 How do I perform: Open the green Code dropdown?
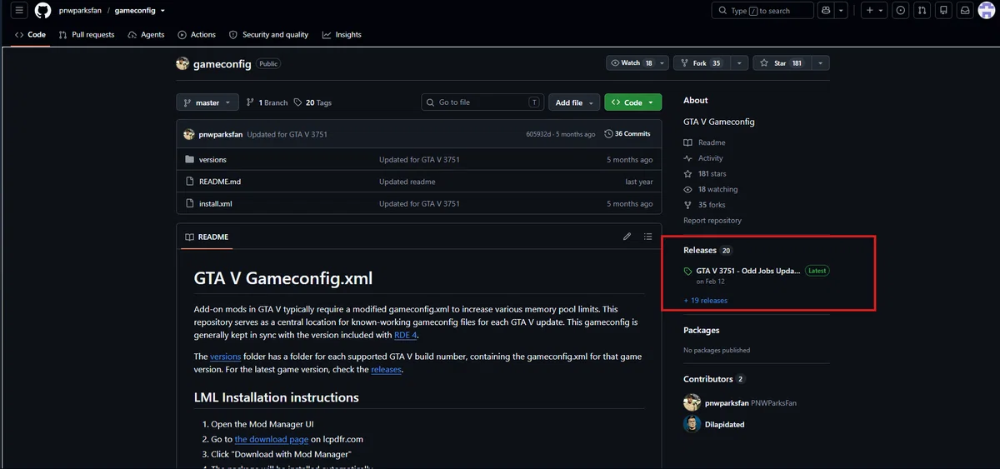pyautogui.click(x=633, y=102)
